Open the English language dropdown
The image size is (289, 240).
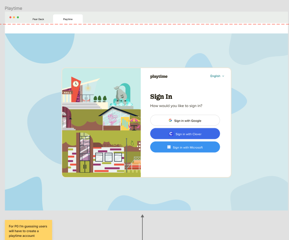click(217, 76)
